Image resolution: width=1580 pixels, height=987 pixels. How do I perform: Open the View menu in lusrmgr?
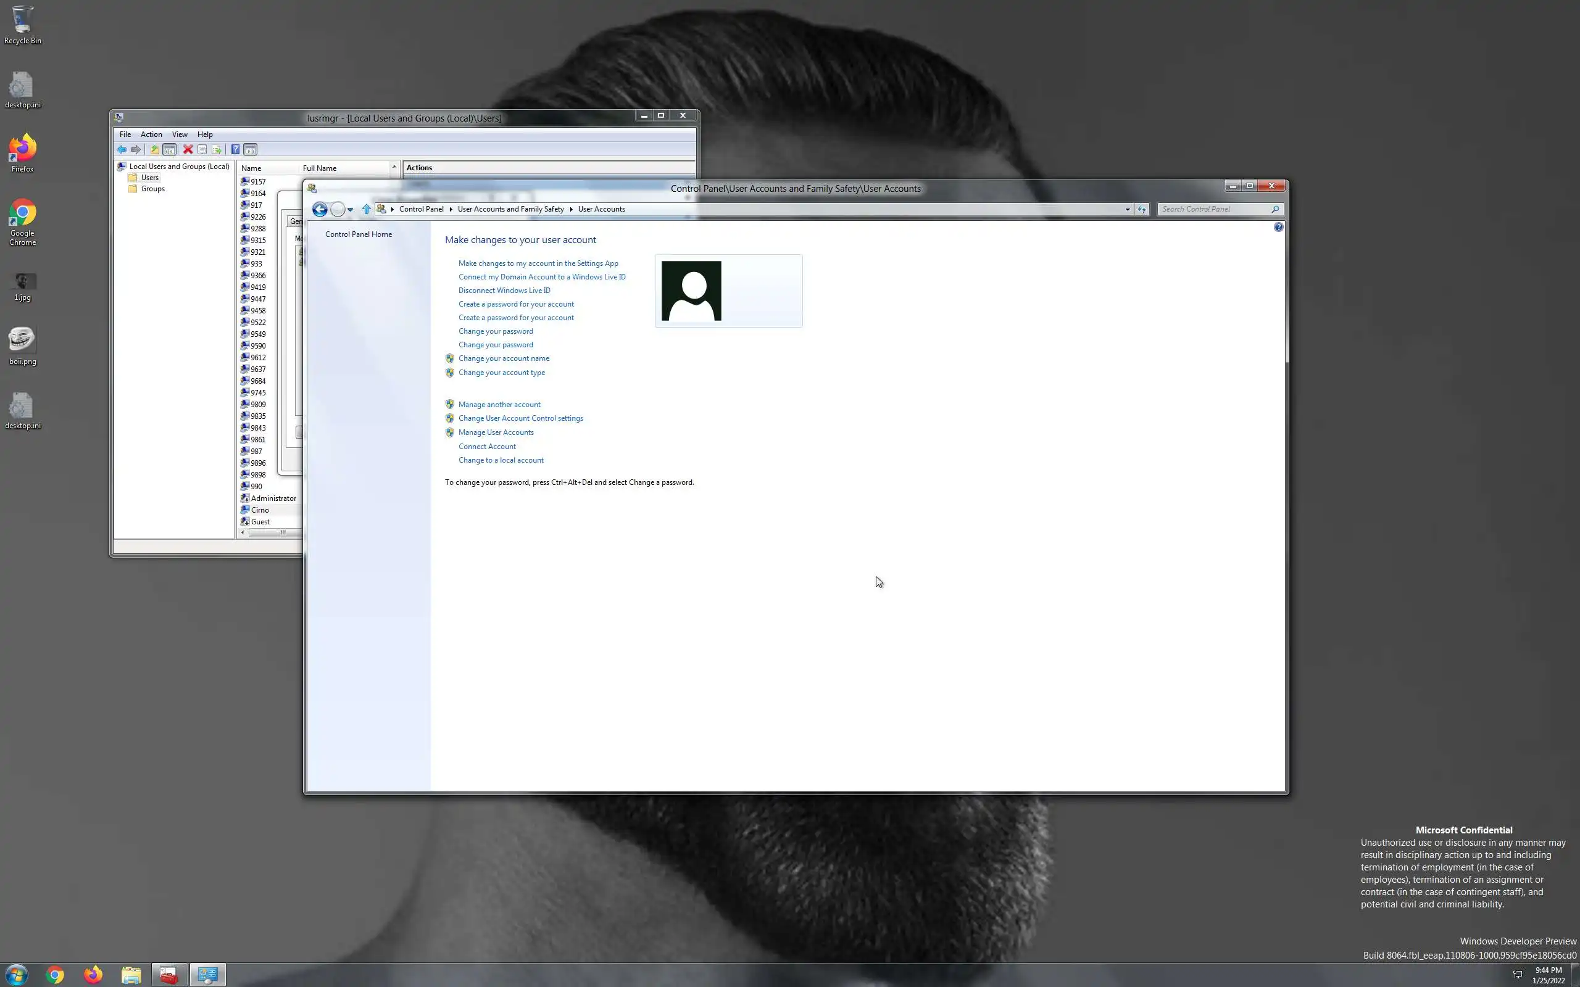click(x=180, y=134)
